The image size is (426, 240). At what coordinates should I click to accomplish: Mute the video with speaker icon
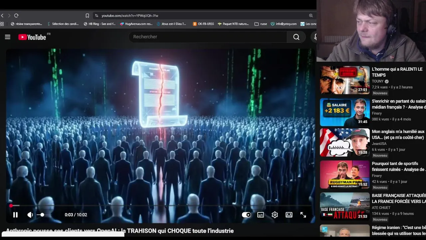[x=30, y=215]
